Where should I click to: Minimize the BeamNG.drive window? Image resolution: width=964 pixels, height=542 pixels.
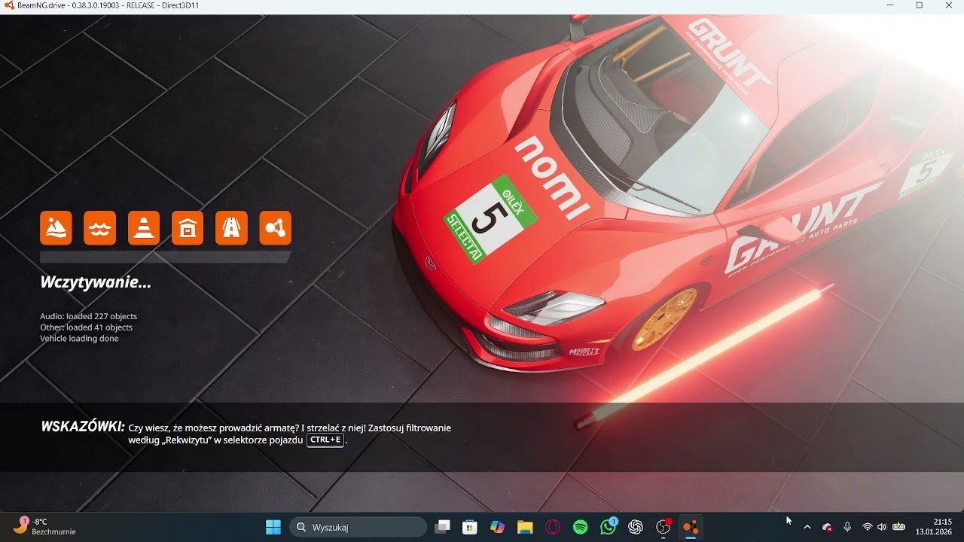pyautogui.click(x=890, y=5)
